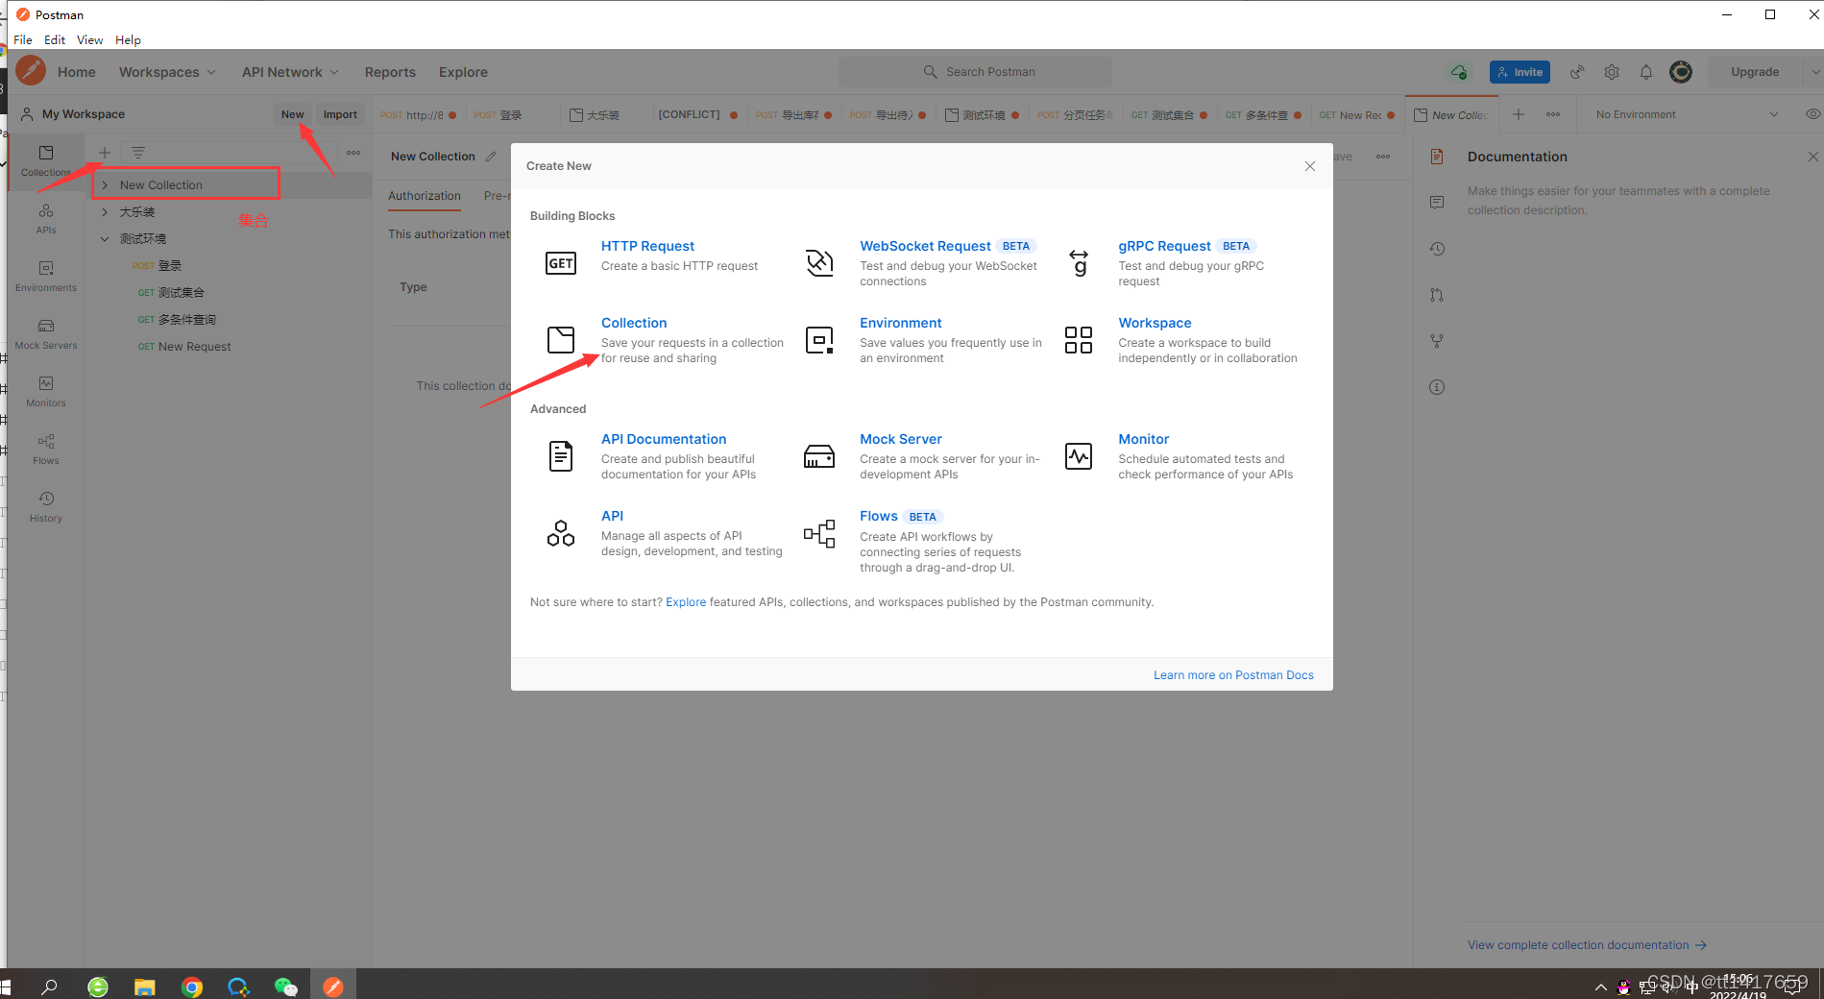Click the Import button
1824x999 pixels.
point(340,114)
